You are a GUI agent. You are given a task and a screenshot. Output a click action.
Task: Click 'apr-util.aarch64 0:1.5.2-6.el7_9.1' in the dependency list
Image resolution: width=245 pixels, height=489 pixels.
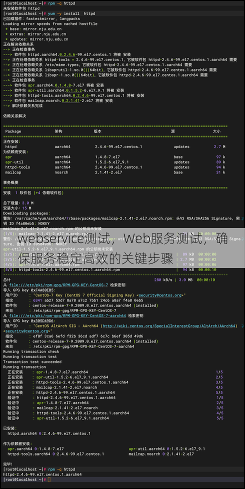point(167,449)
